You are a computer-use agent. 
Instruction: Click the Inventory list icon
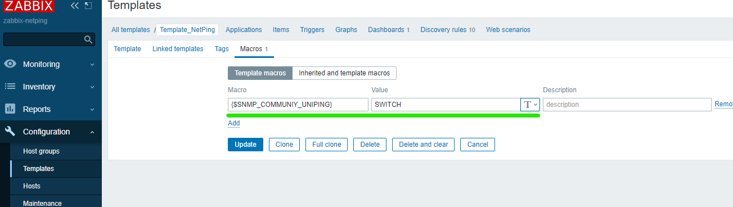(x=10, y=87)
